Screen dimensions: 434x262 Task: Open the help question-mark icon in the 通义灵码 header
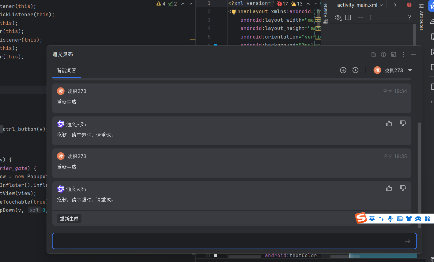(x=383, y=54)
